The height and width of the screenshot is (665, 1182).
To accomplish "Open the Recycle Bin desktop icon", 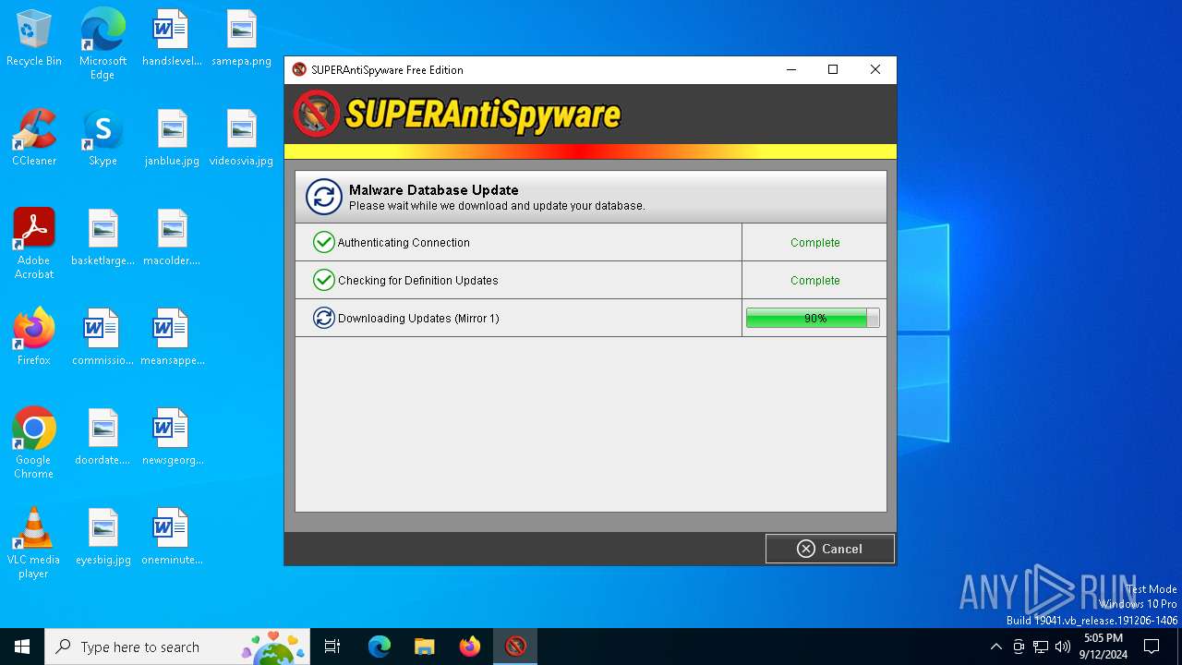I will coord(34,39).
